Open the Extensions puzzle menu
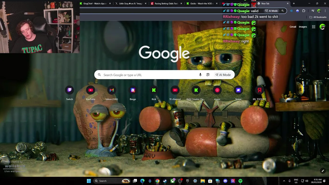This screenshot has width=329, height=185. [x=304, y=11]
